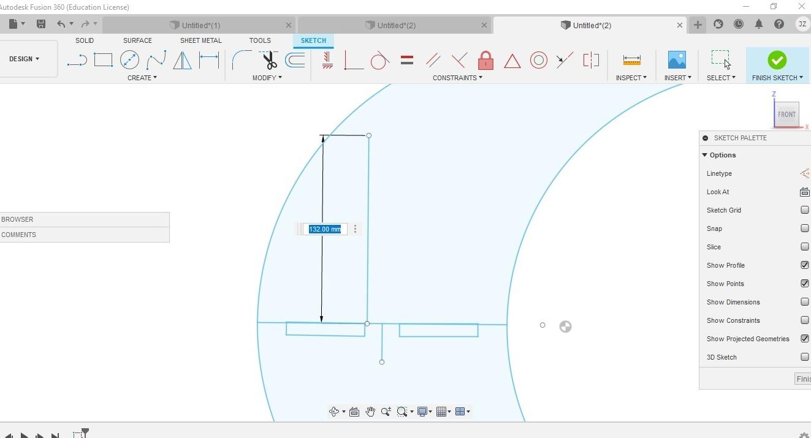Select the Sketch Dimension tool
811x438 pixels.
(x=209, y=60)
